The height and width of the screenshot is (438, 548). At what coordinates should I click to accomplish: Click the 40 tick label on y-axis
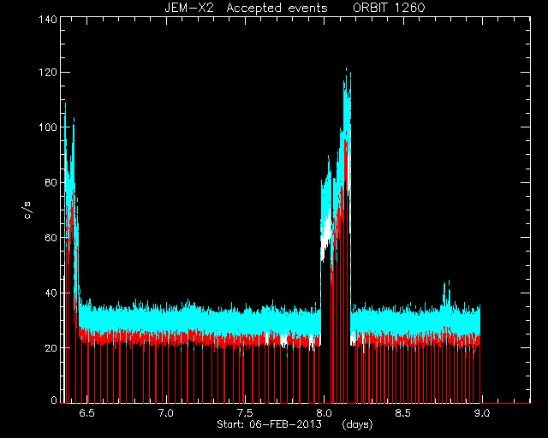(51, 293)
